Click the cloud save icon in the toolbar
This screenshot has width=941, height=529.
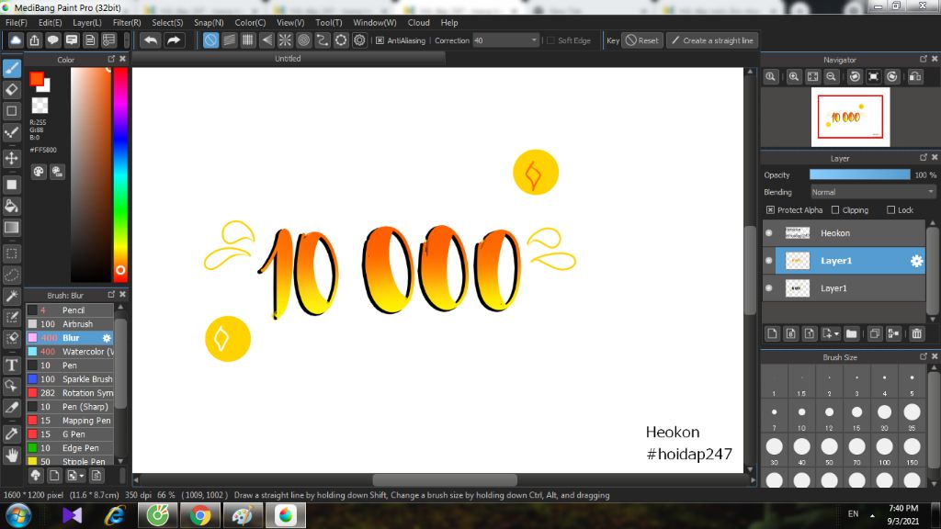point(16,40)
